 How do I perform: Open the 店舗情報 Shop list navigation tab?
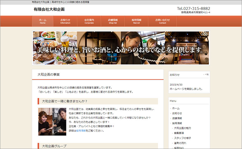tap(113, 21)
